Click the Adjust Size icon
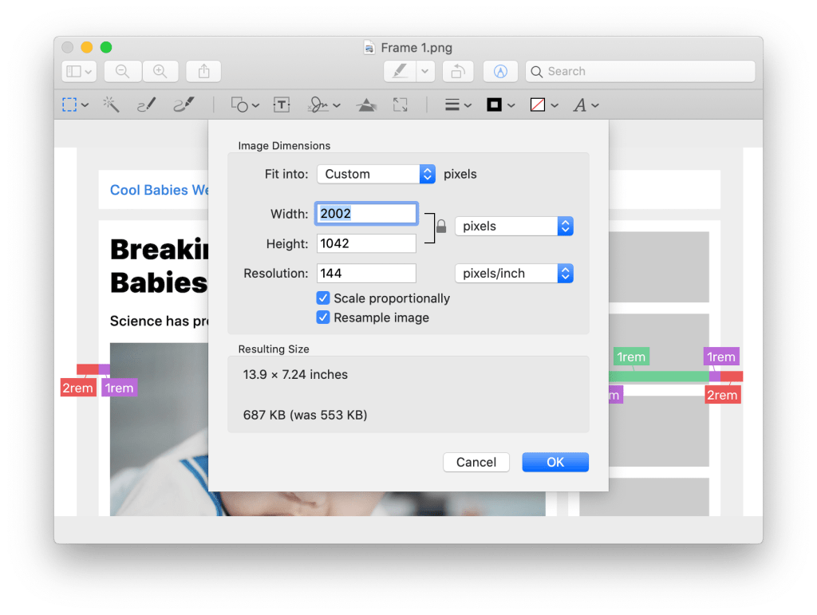This screenshot has height=615, width=817. pos(401,104)
